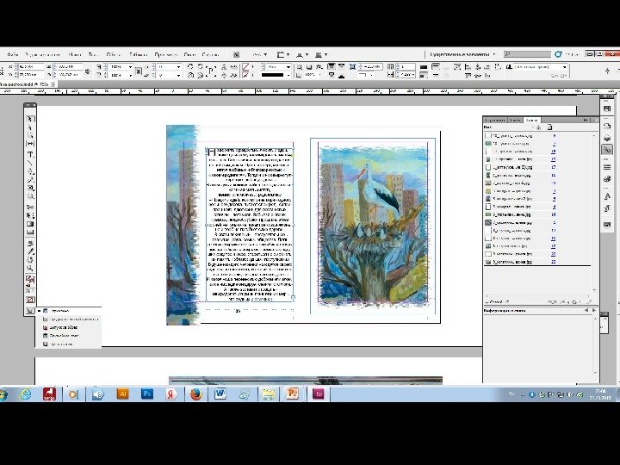Viewport: 620px width, 465px height.
Task: Close the document tab 'Я за аистов.indd'
Action: tap(53, 84)
